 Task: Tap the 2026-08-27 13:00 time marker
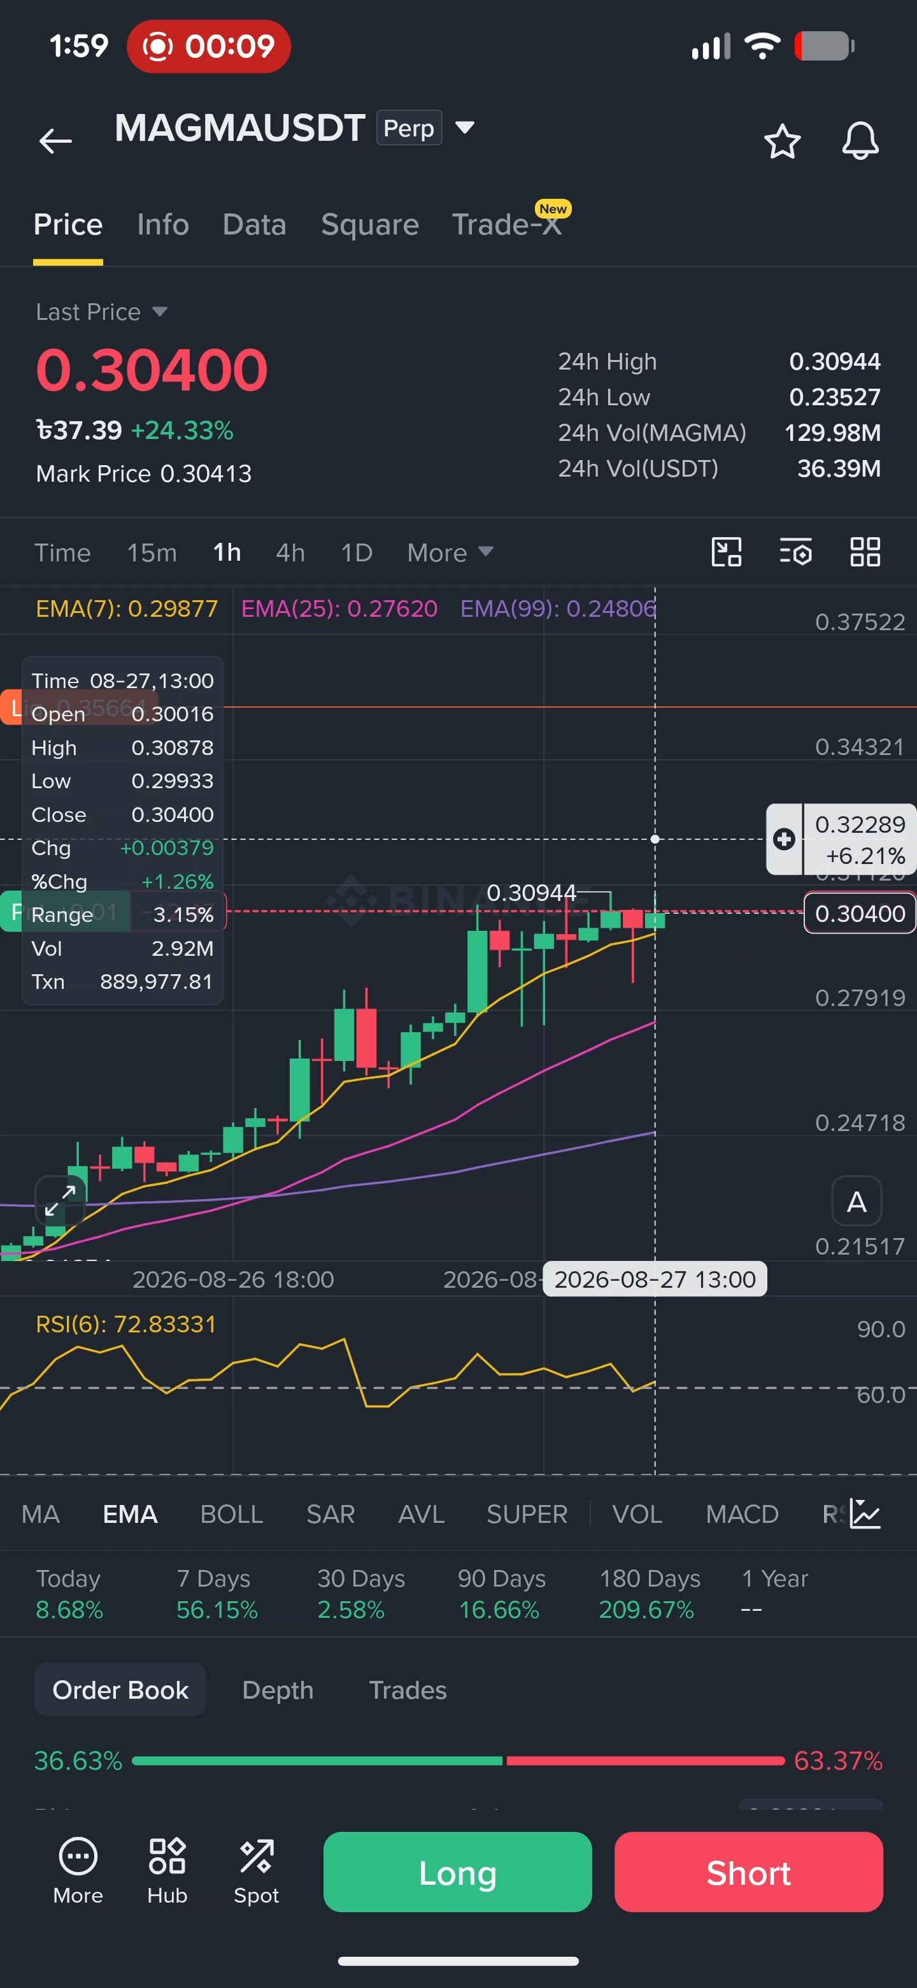pyautogui.click(x=655, y=1279)
